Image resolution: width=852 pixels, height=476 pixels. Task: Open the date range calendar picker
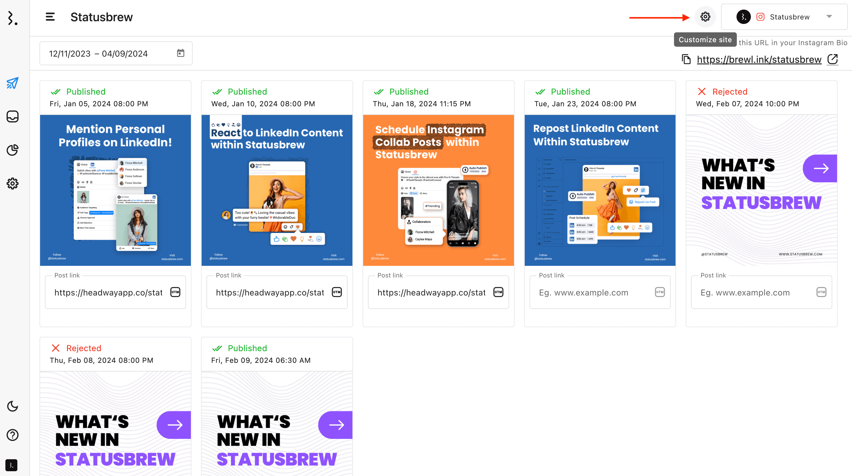point(181,53)
